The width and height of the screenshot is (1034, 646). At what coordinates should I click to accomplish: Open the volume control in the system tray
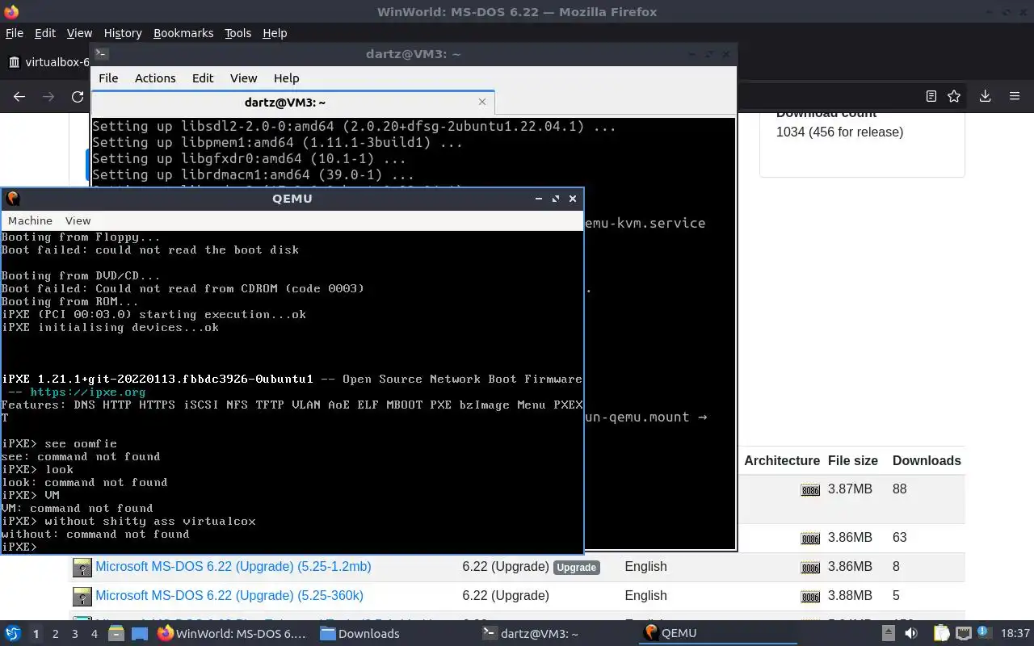(910, 633)
